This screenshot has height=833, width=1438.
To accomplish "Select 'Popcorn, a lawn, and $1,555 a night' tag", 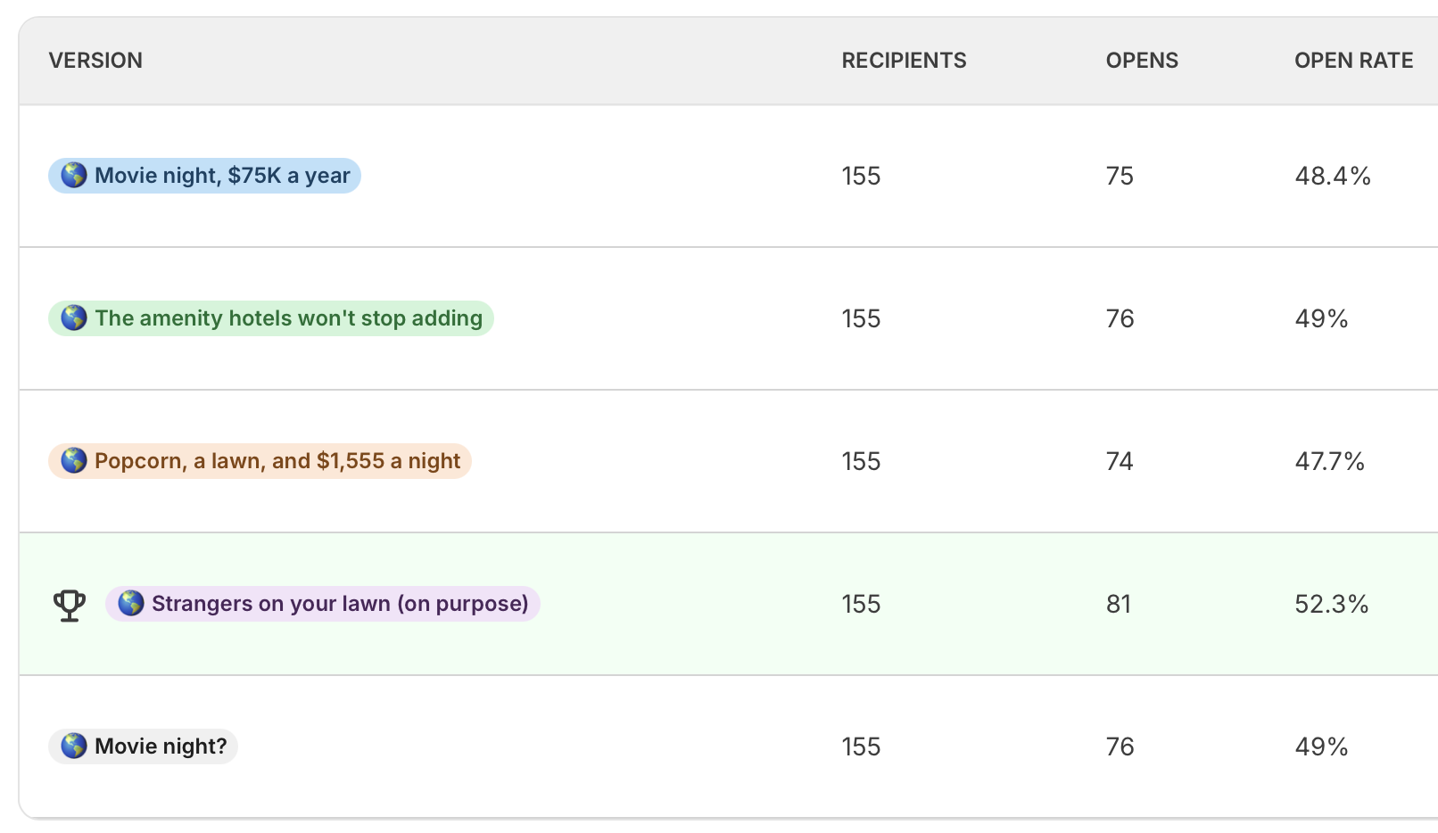I will [260, 461].
